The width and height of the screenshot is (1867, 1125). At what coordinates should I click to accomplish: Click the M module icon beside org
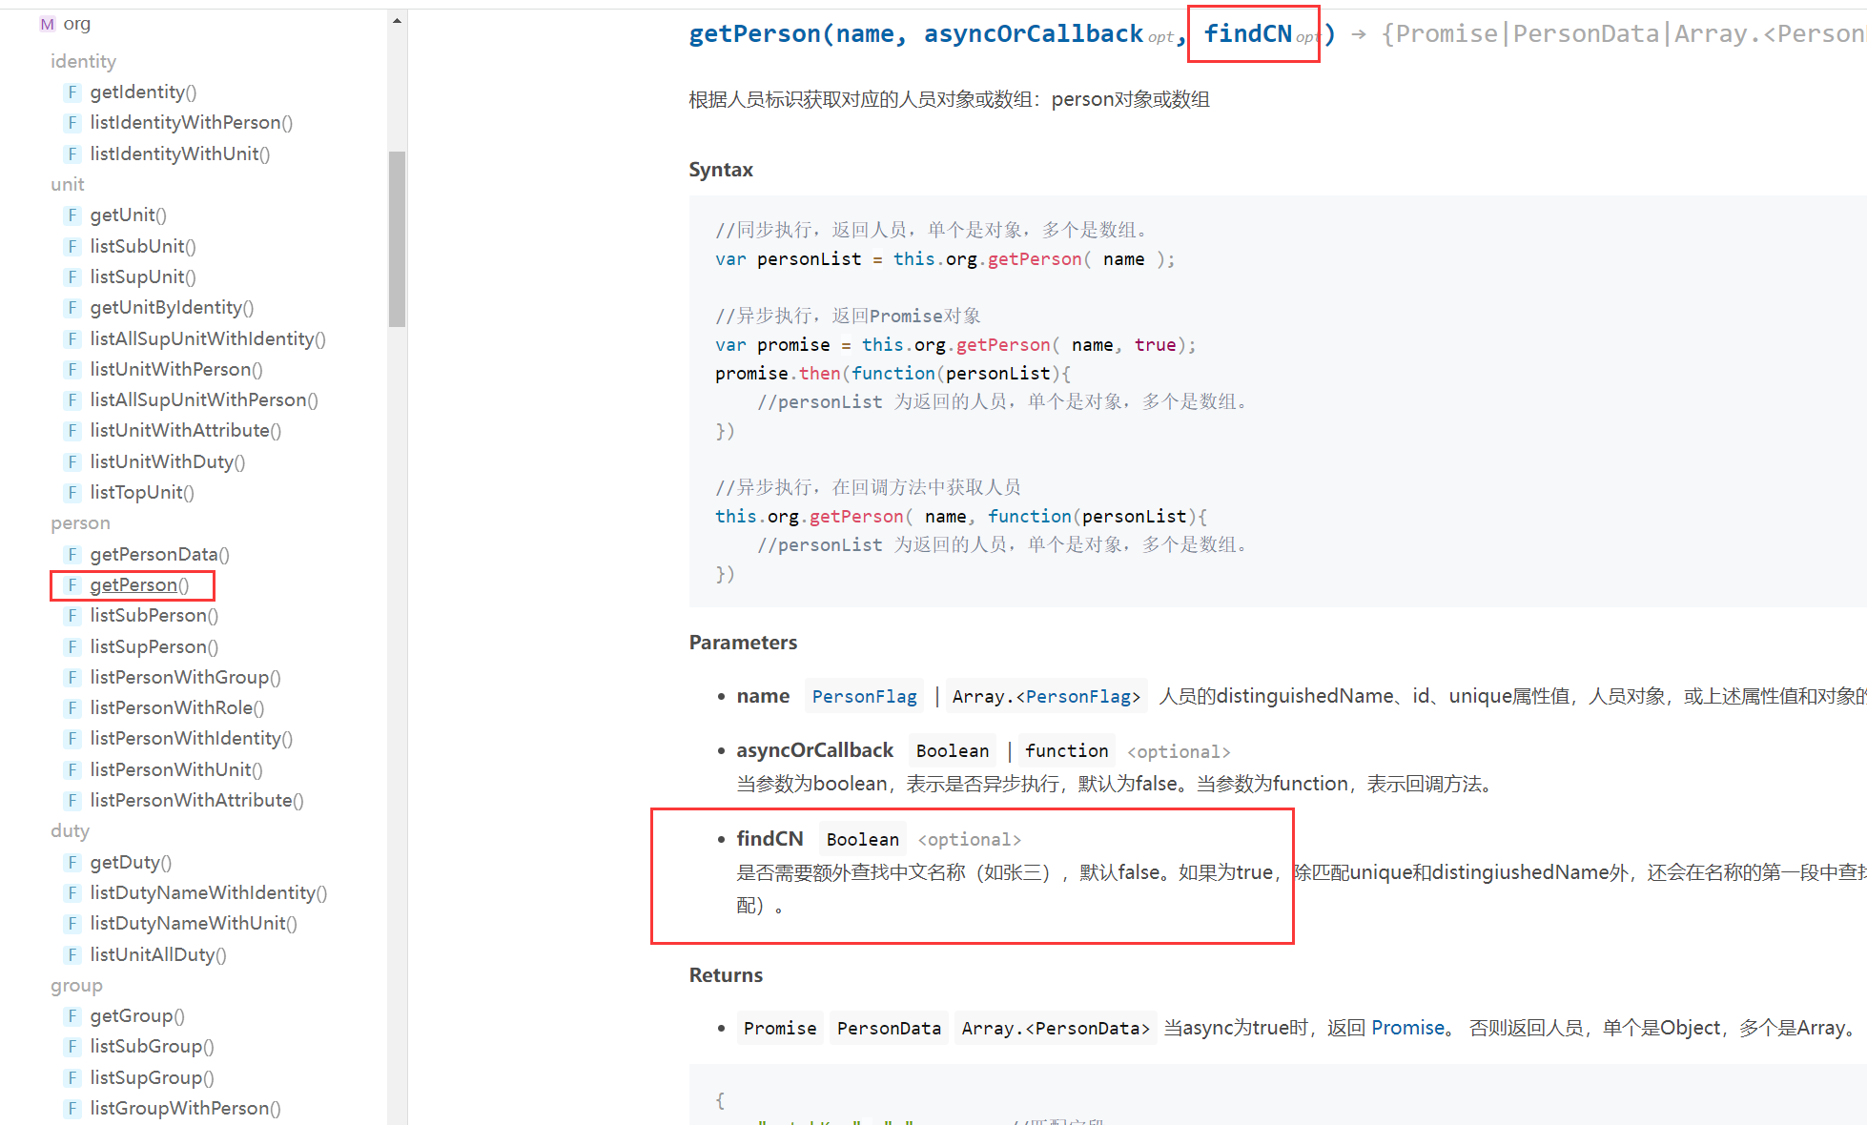click(x=47, y=24)
